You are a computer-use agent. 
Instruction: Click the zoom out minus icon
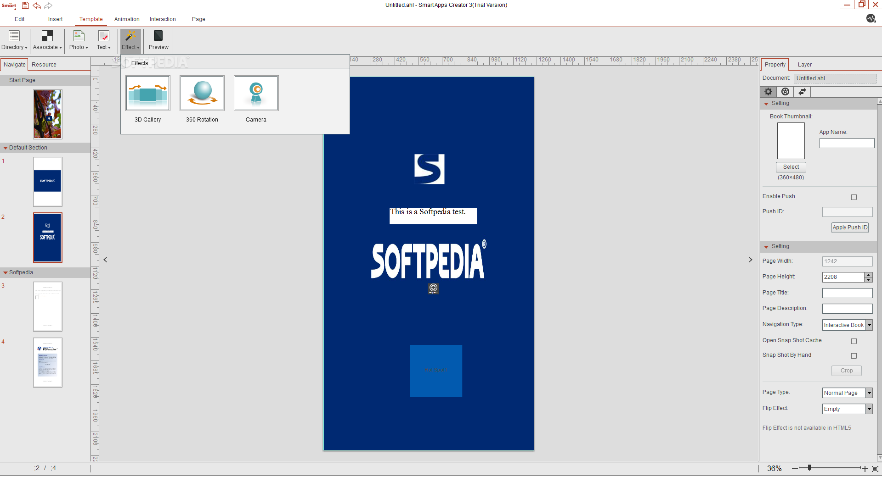[x=795, y=469]
